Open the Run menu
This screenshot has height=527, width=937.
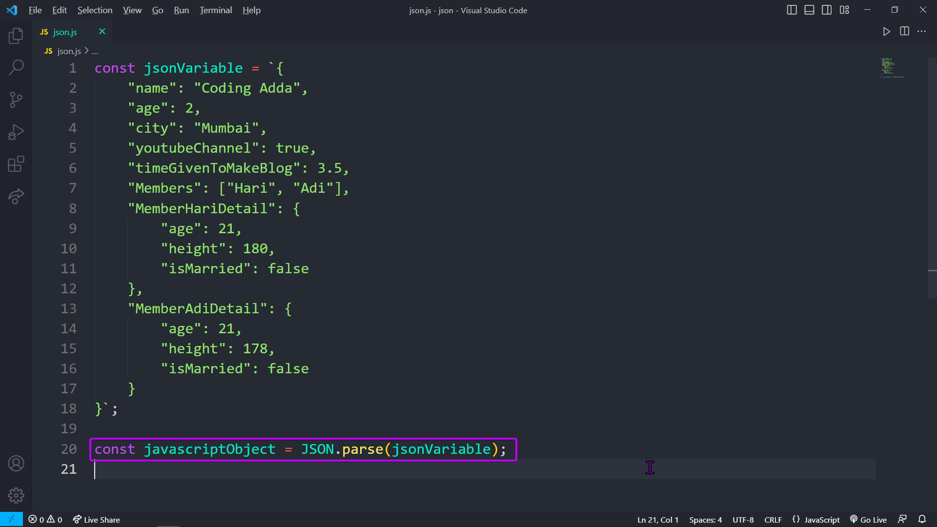coord(181,10)
